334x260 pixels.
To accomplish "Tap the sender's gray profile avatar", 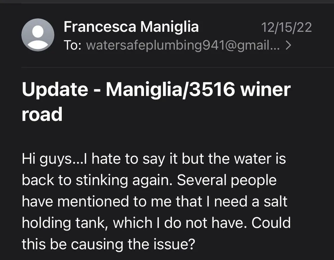I will pyautogui.click(x=38, y=35).
